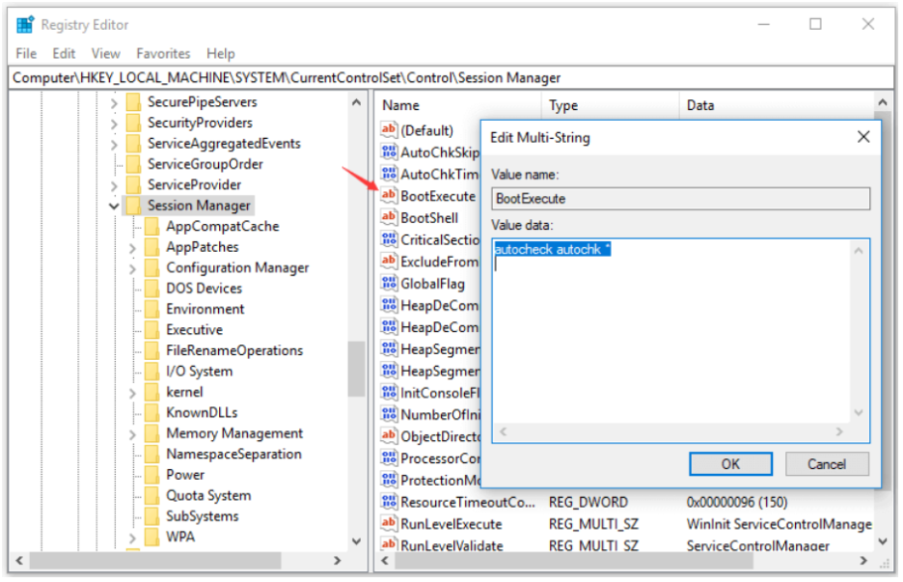Select the Session Manager folder icon
The image size is (903, 582).
[133, 206]
